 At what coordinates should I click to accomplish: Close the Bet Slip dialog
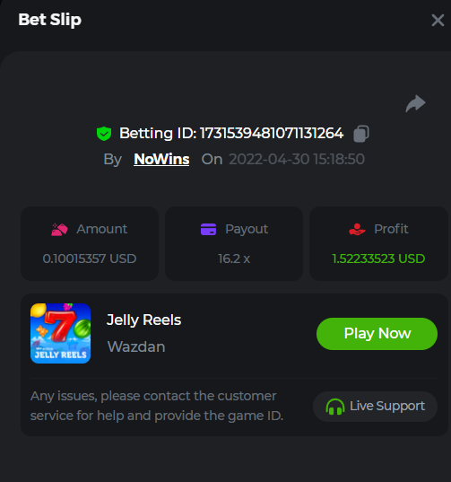point(438,21)
